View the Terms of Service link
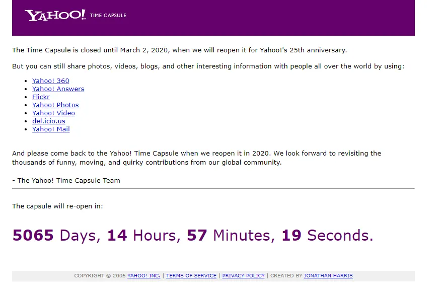This screenshot has width=442, height=297. pyautogui.click(x=191, y=275)
